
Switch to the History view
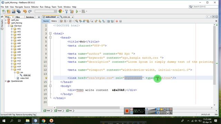pyautogui.click(x=54, y=21)
